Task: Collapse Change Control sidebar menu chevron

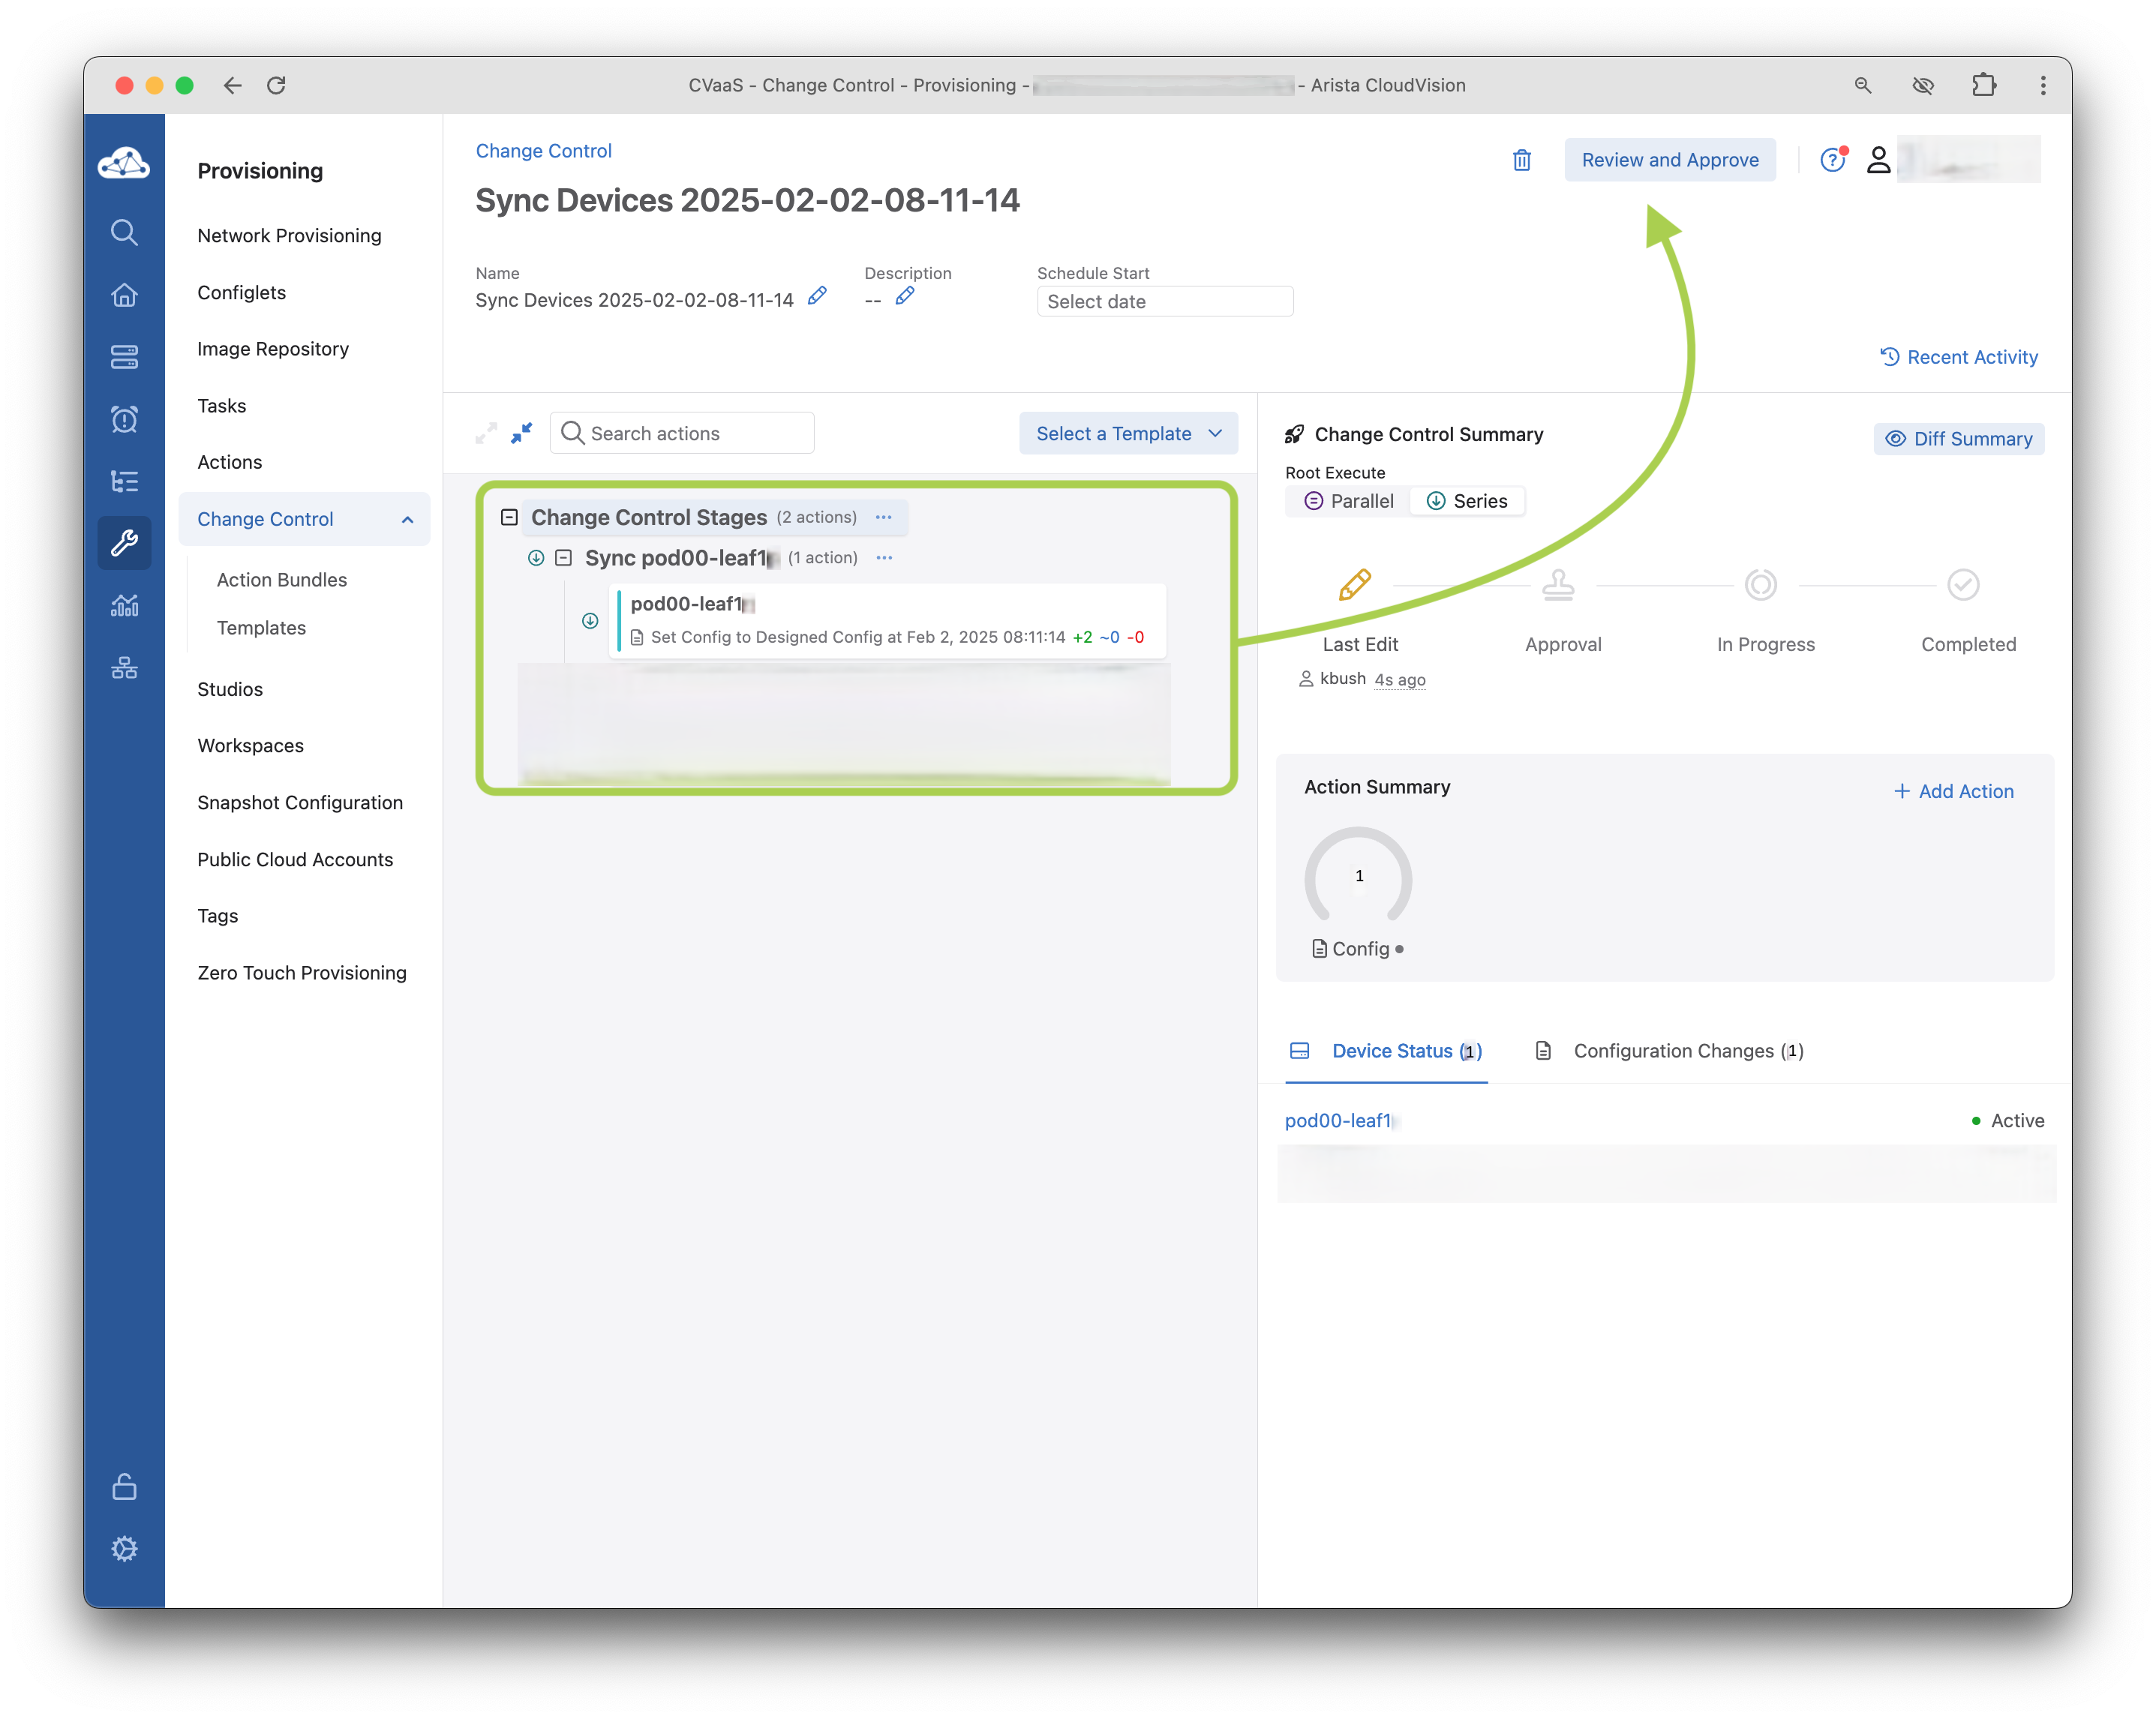Action: 407,519
